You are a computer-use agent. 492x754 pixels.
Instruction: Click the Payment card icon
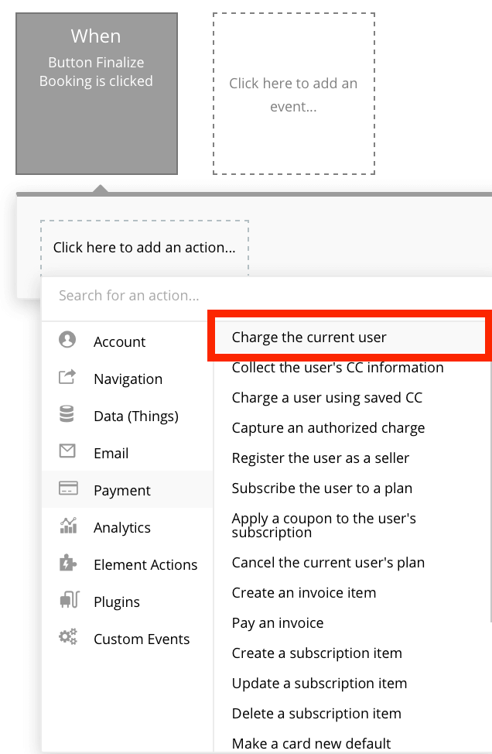(x=67, y=489)
